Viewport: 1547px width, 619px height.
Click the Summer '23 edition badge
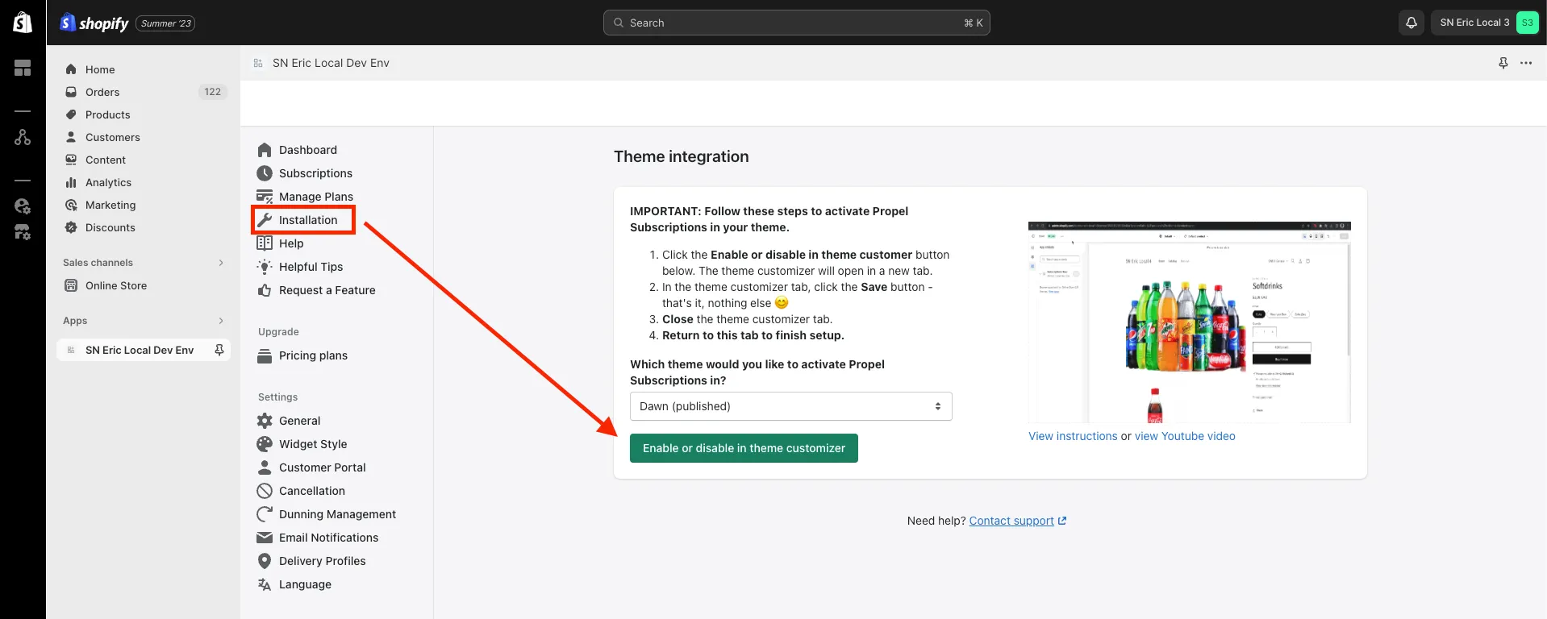[x=165, y=23]
